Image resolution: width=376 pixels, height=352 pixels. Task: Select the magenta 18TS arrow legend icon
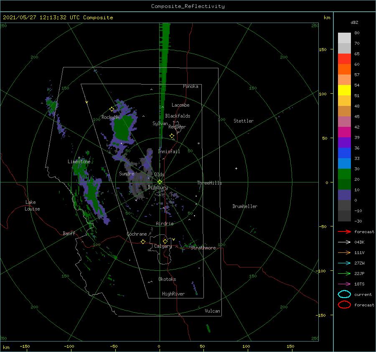(344, 284)
